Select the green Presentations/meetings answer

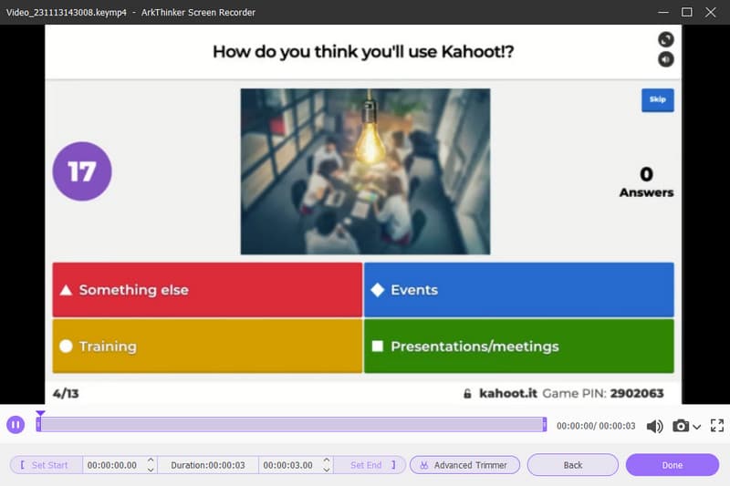coord(518,346)
